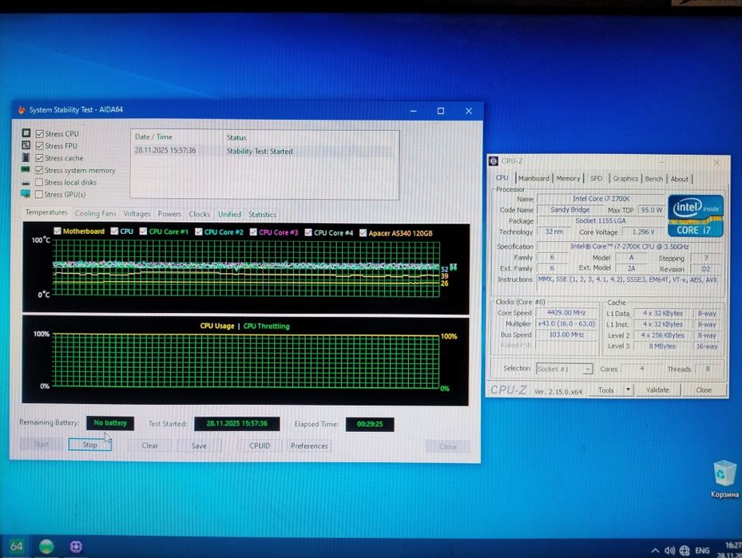Toggle Motherboard temperature graph checkbox

click(58, 231)
